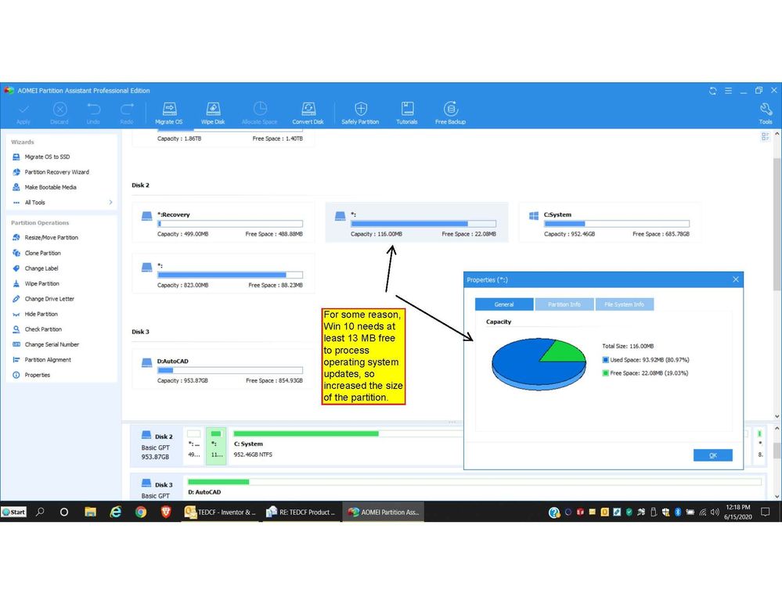Switch to the General tab
This screenshot has width=782, height=604.
point(503,304)
